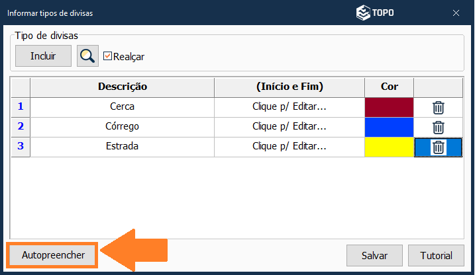Open the yellow color swatch for Estrada
Viewport: 475px width, 275px height.
(x=389, y=147)
